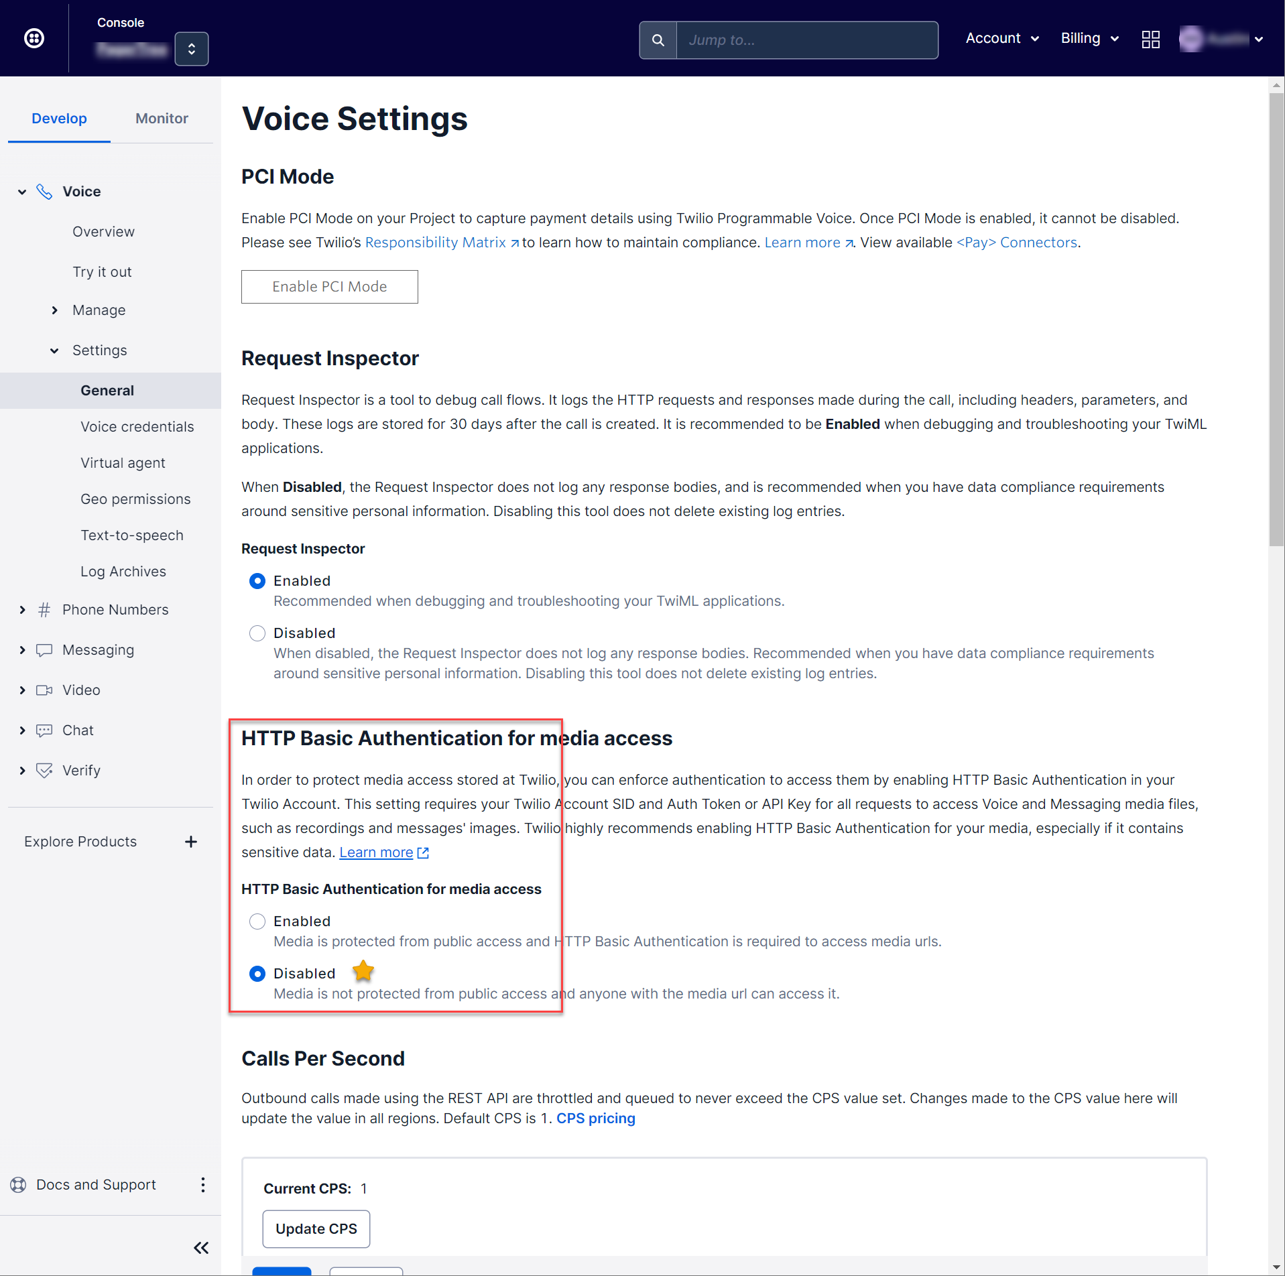Collapse sidebar with double-chevron icon
The image size is (1285, 1276).
click(x=201, y=1248)
